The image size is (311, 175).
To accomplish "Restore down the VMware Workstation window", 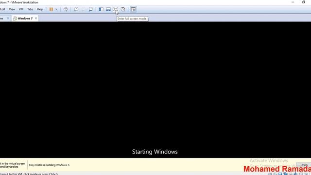I will [304, 2].
